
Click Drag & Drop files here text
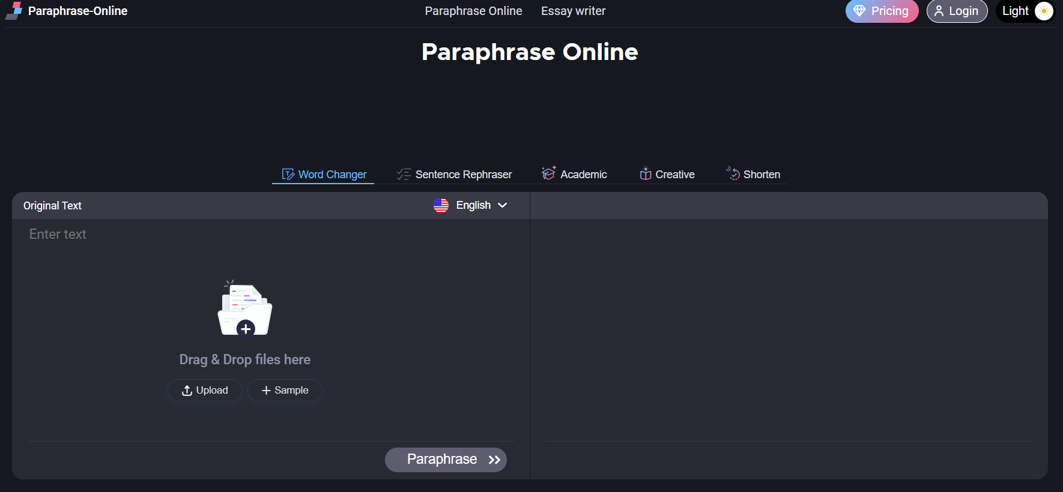245,359
